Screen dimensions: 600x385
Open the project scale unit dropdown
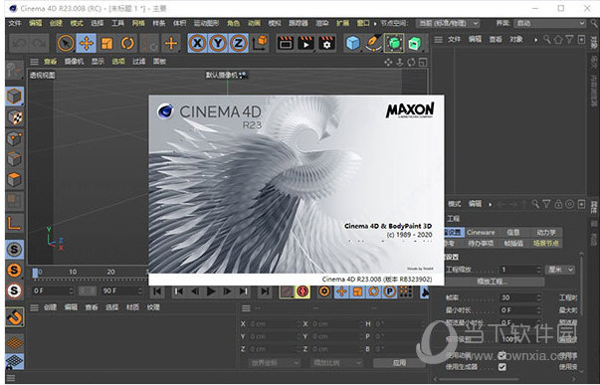560,270
